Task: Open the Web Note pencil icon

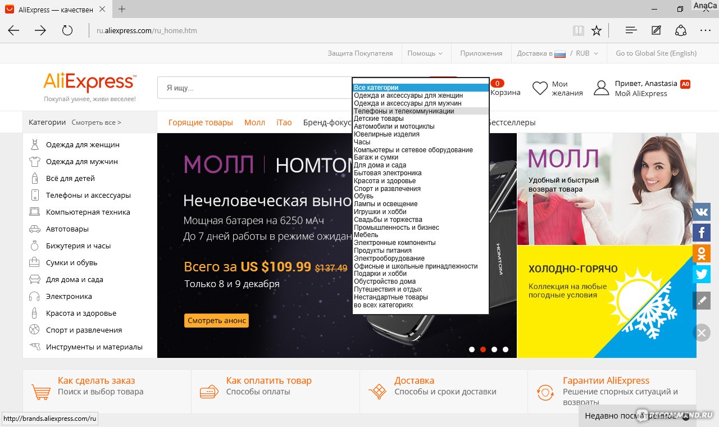Action: [x=656, y=31]
